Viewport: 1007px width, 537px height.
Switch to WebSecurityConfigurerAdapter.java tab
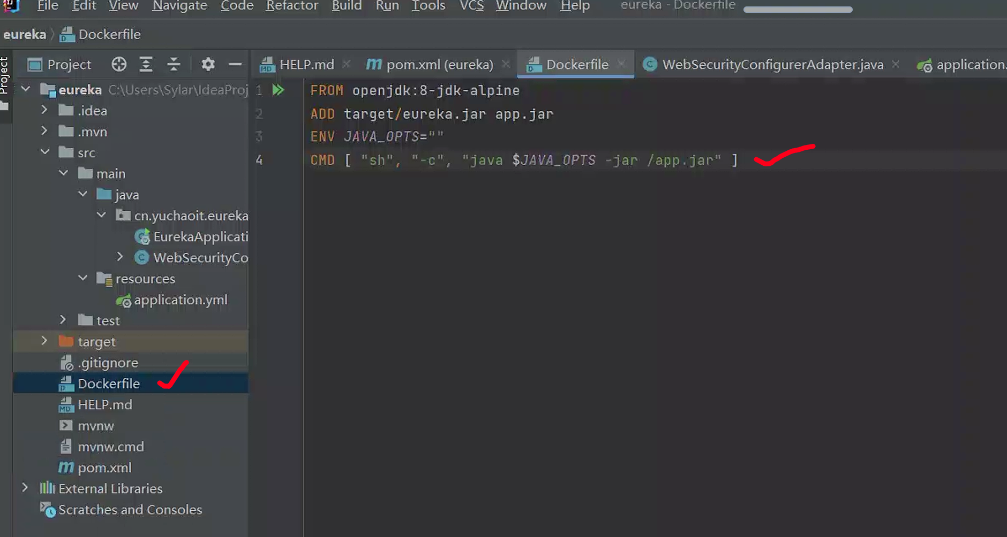click(772, 65)
